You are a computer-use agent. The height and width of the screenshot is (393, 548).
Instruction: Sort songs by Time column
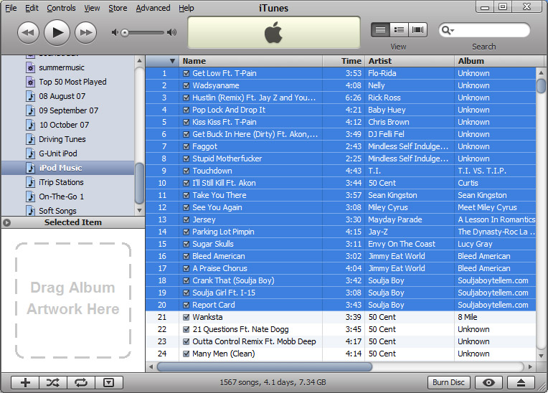point(344,61)
